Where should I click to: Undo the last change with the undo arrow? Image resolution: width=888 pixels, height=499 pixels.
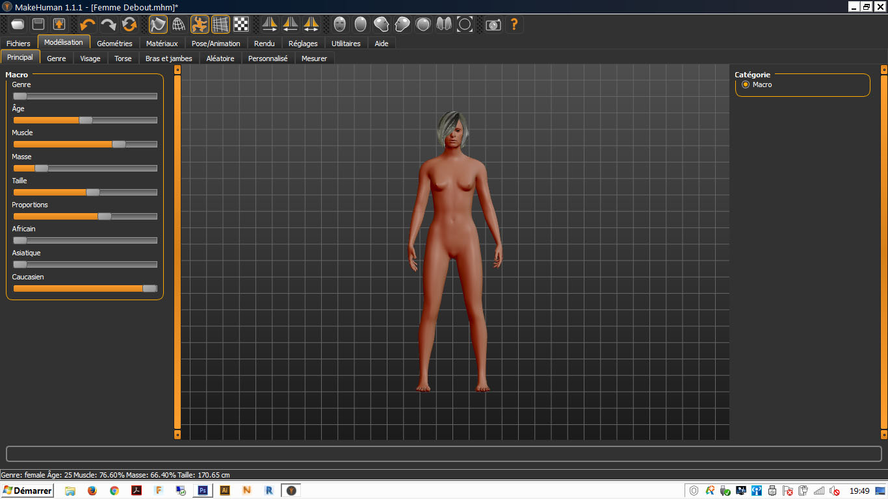(x=88, y=25)
